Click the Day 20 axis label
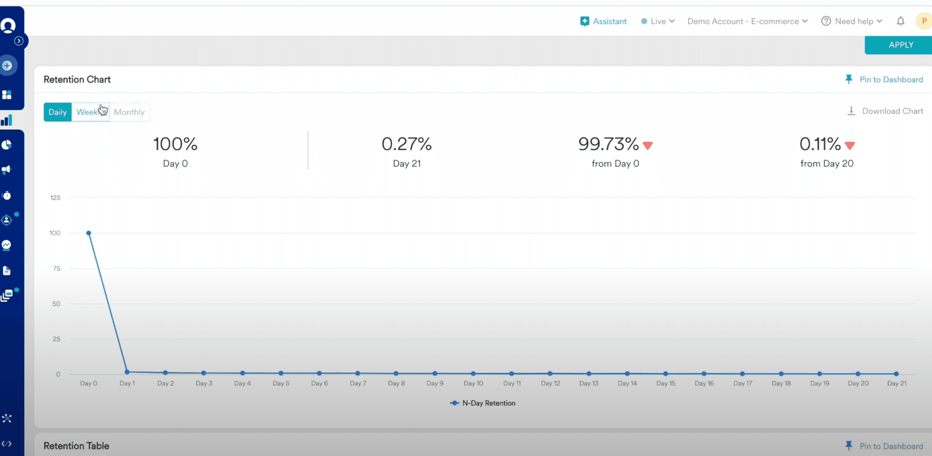The width and height of the screenshot is (932, 456). click(858, 383)
